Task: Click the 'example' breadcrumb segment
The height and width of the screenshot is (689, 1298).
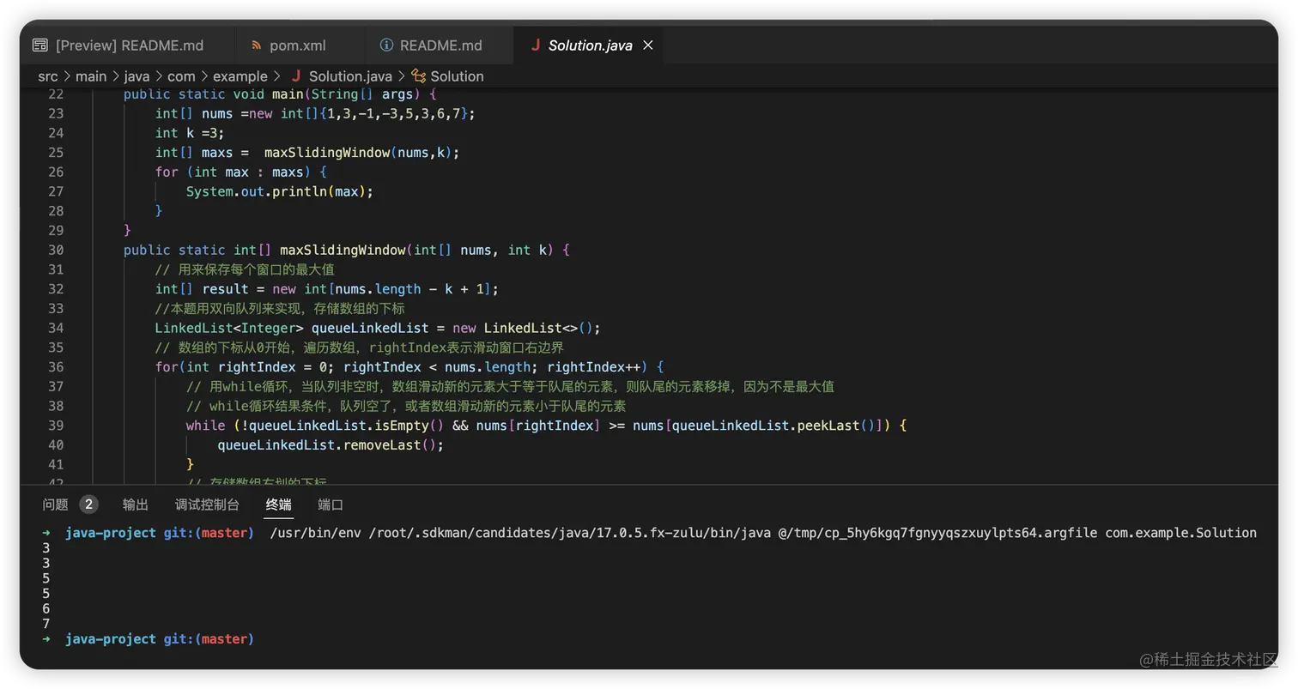Action: pyautogui.click(x=240, y=76)
